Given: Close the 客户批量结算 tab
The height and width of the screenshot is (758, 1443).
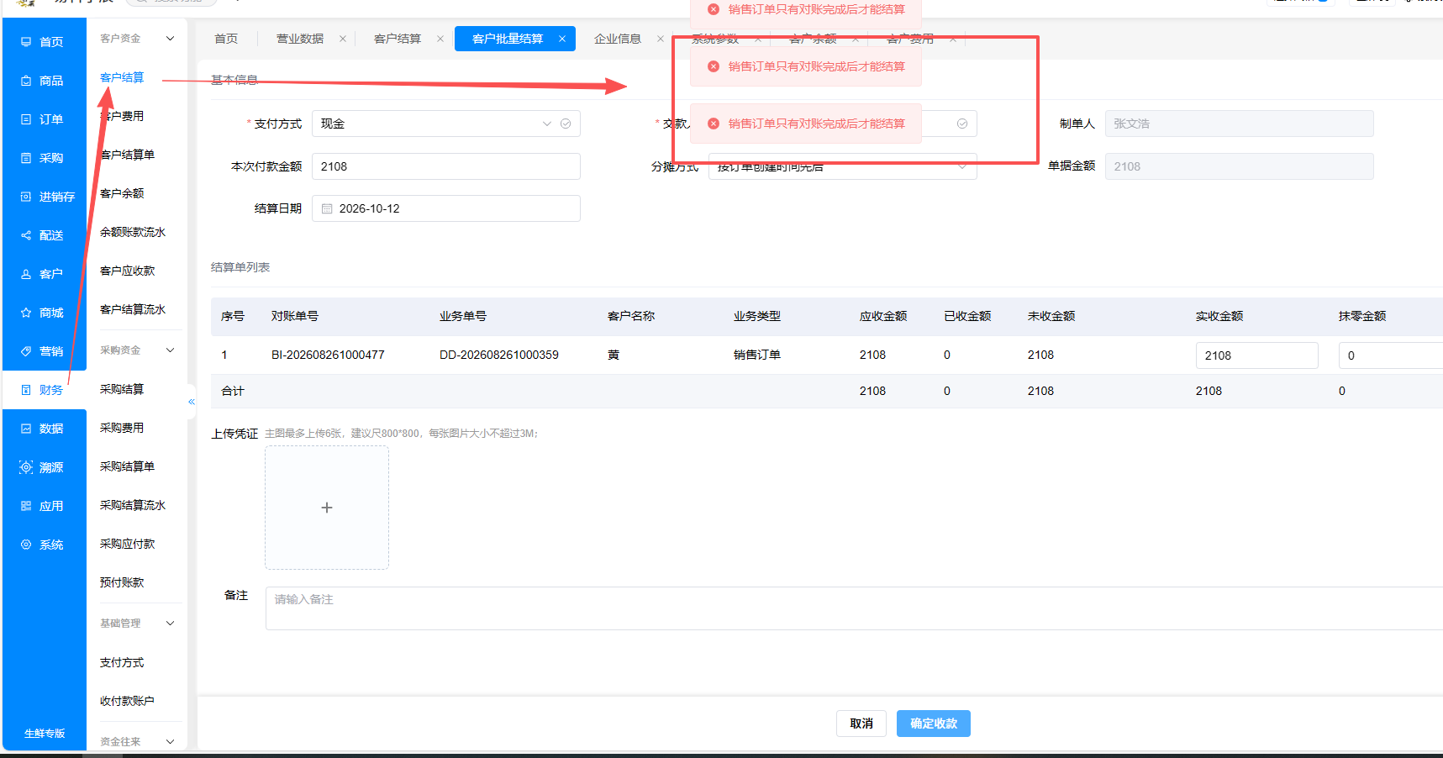Looking at the screenshot, I should [x=562, y=39].
